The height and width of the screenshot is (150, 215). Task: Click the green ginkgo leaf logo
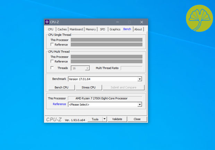[199, 17]
